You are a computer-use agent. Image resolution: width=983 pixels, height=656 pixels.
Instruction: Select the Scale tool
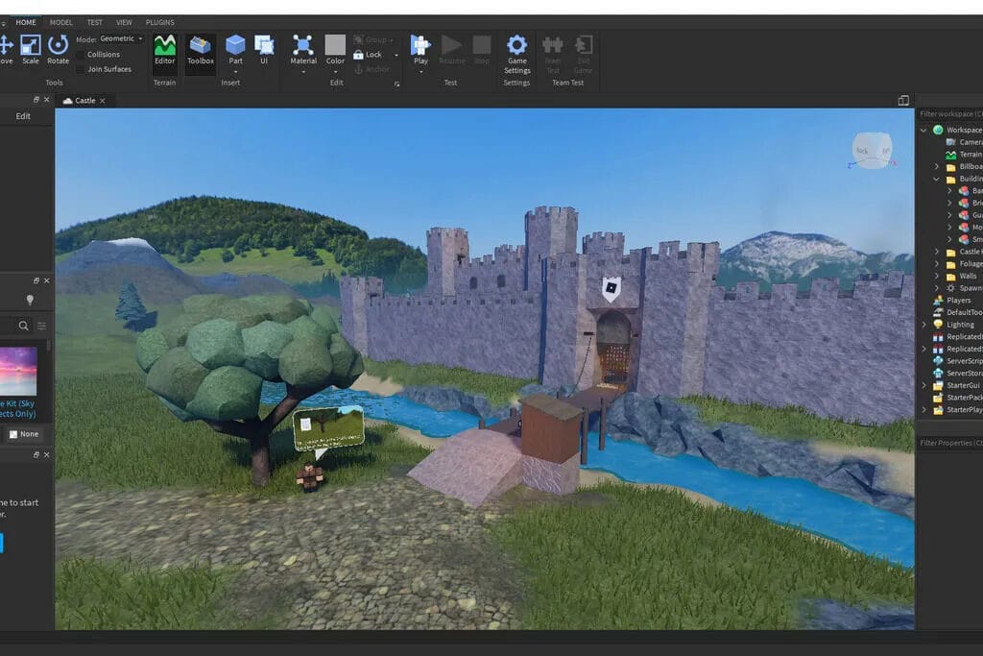pyautogui.click(x=33, y=45)
